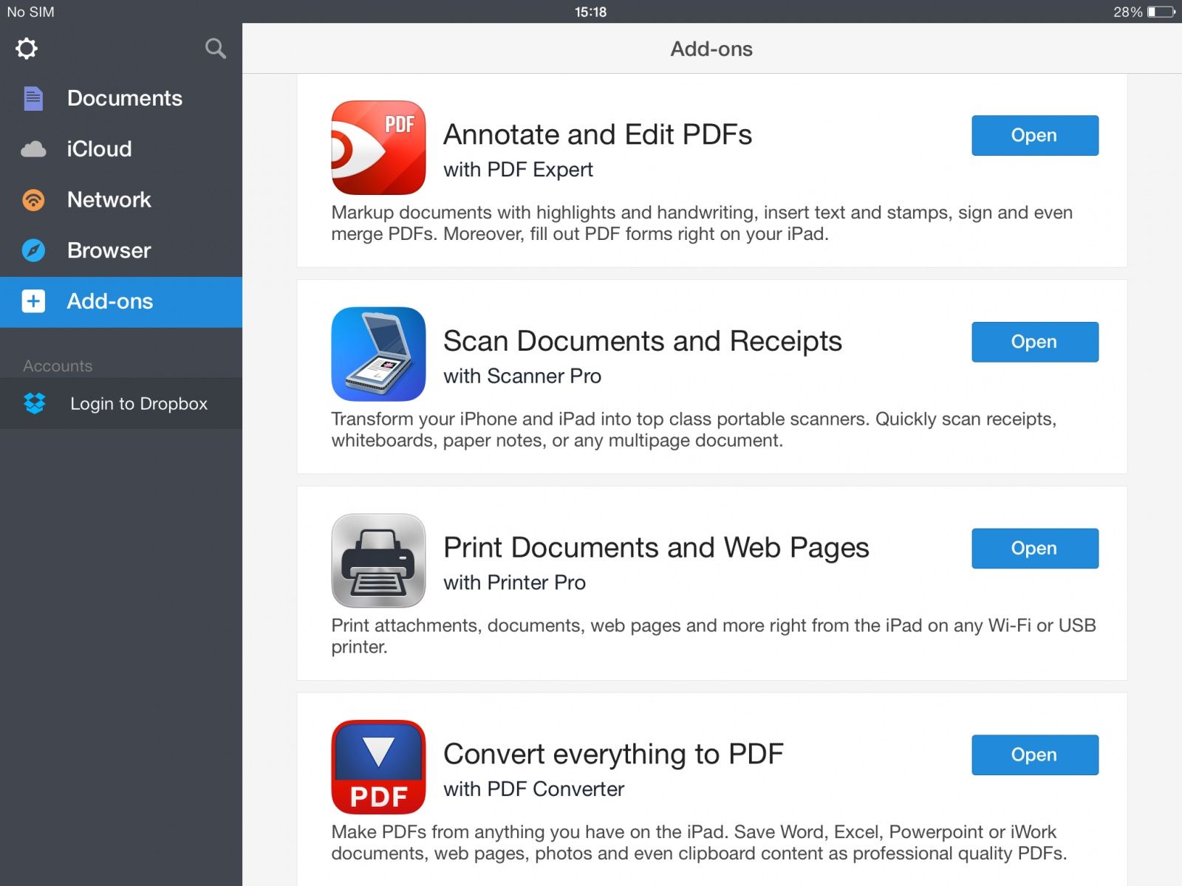The width and height of the screenshot is (1182, 886).
Task: Click the 'No SIM' status text
Action: pos(30,12)
